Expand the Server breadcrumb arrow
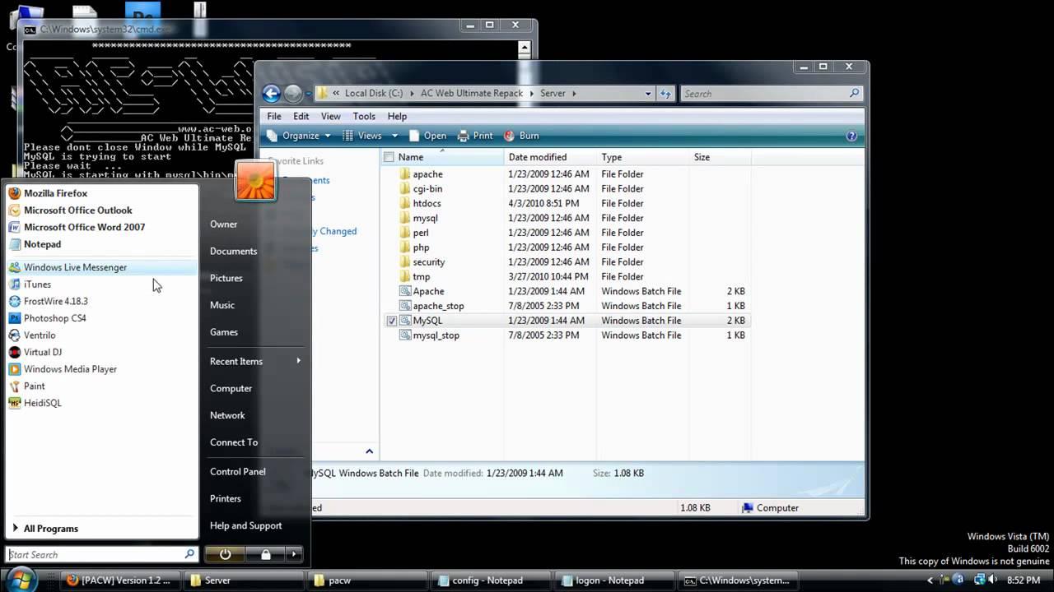The image size is (1054, 592). pyautogui.click(x=574, y=93)
